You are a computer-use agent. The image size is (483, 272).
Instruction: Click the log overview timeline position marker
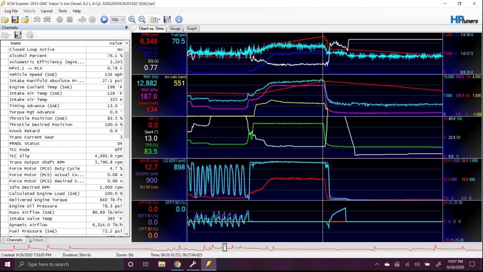click(x=225, y=247)
